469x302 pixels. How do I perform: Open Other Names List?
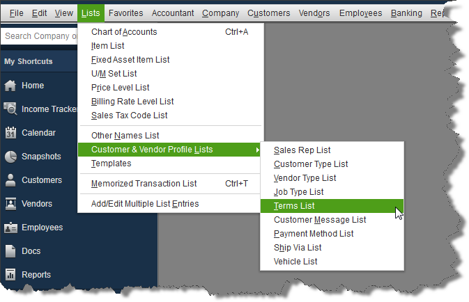171,136
